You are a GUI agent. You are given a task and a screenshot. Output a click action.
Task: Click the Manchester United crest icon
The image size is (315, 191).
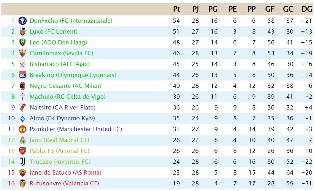(22, 129)
